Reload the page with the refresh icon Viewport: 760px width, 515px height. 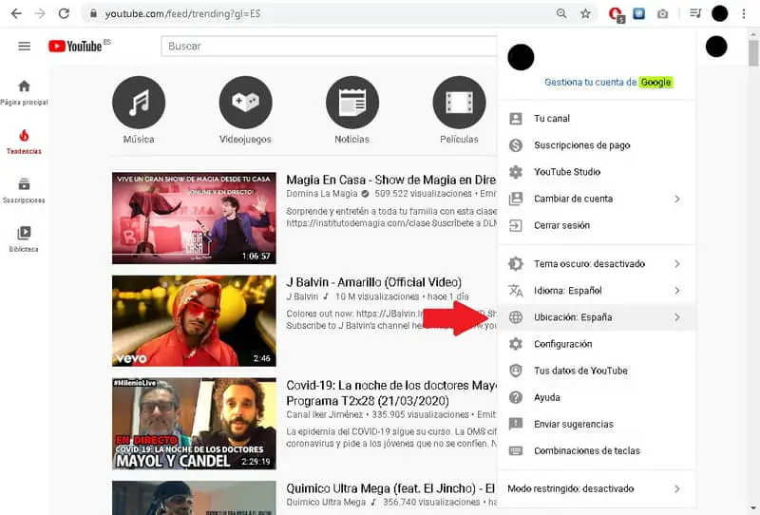(x=64, y=13)
